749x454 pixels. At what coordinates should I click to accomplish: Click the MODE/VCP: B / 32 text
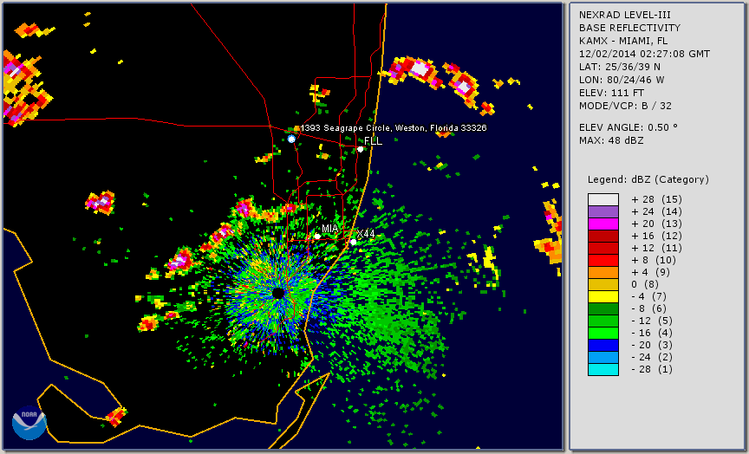(x=625, y=106)
